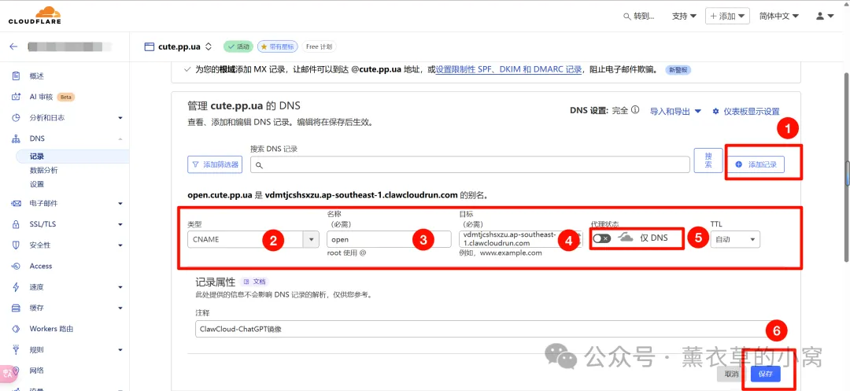Click the 搜索 button
850x391 pixels.
tap(708, 160)
